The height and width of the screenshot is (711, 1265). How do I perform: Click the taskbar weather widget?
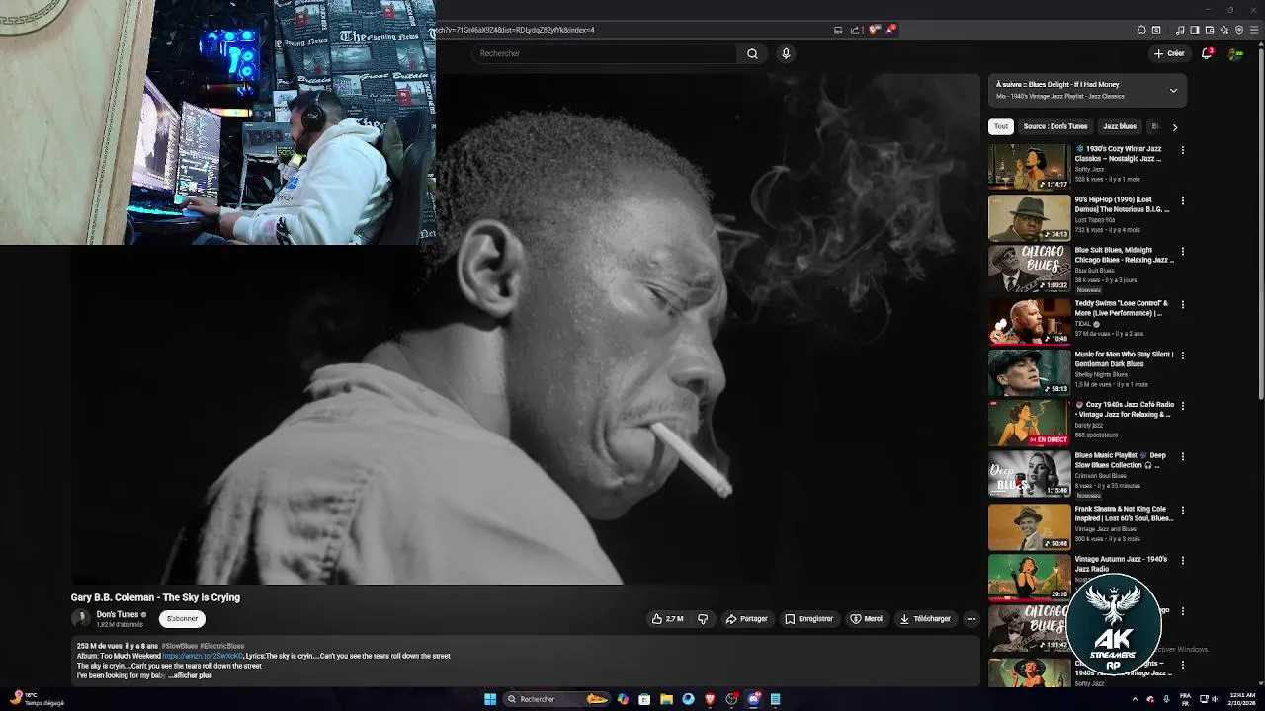[x=38, y=699]
